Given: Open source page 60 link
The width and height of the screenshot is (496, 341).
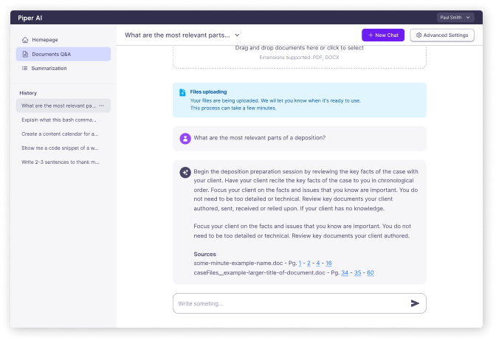Looking at the screenshot, I should tap(371, 272).
